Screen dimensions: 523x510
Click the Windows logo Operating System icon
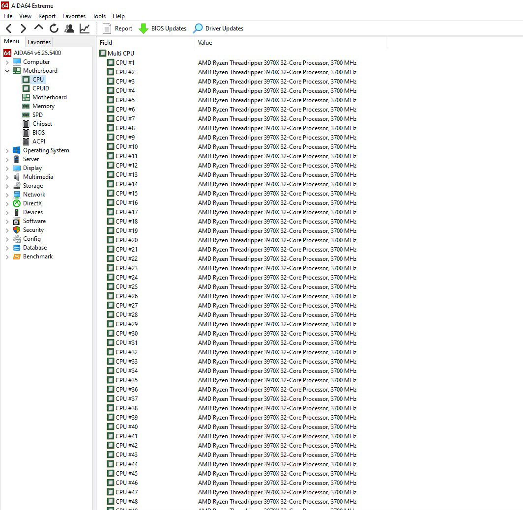[17, 150]
